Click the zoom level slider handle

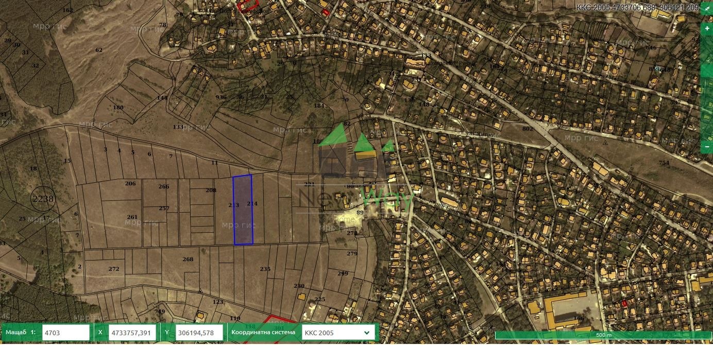[x=707, y=71]
